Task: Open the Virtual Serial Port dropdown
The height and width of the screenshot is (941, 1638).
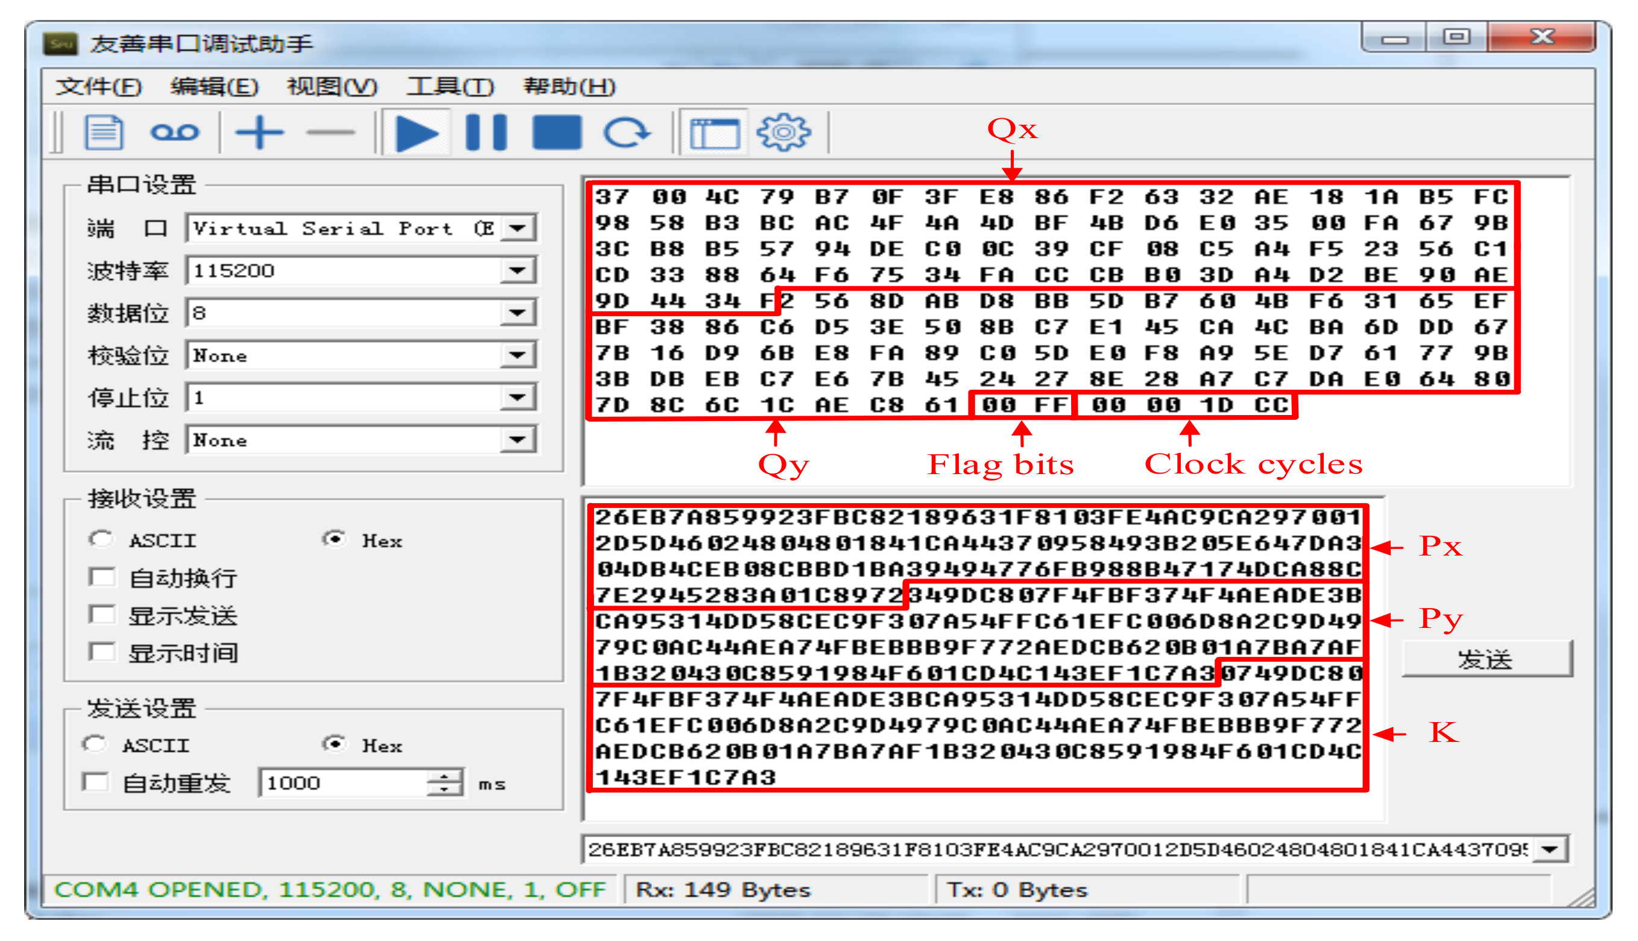Action: pyautogui.click(x=517, y=228)
